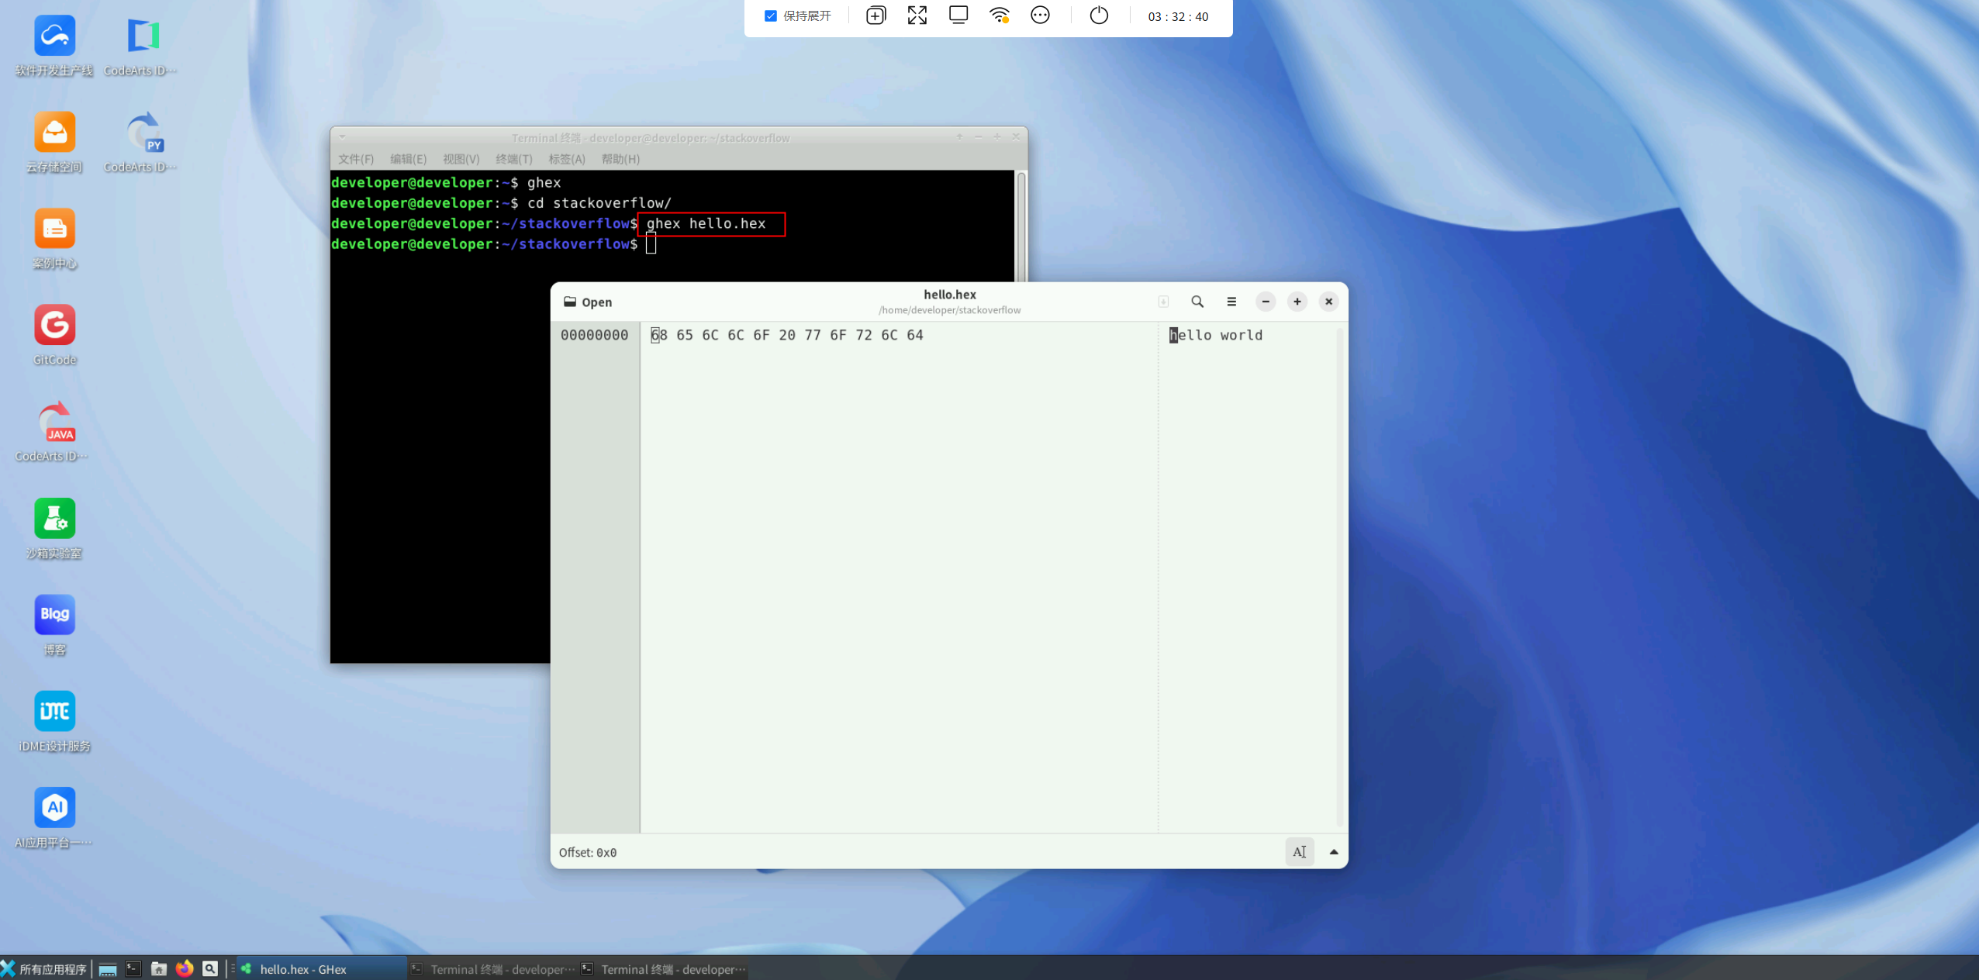Click the search icon in GHex header
The height and width of the screenshot is (980, 1979).
tap(1197, 302)
